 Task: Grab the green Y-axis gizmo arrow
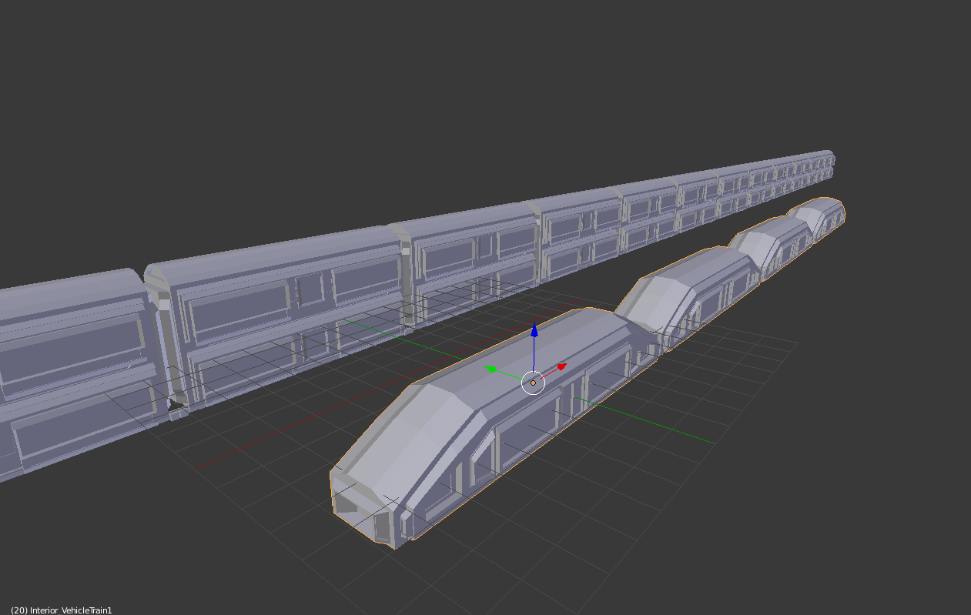pos(490,369)
